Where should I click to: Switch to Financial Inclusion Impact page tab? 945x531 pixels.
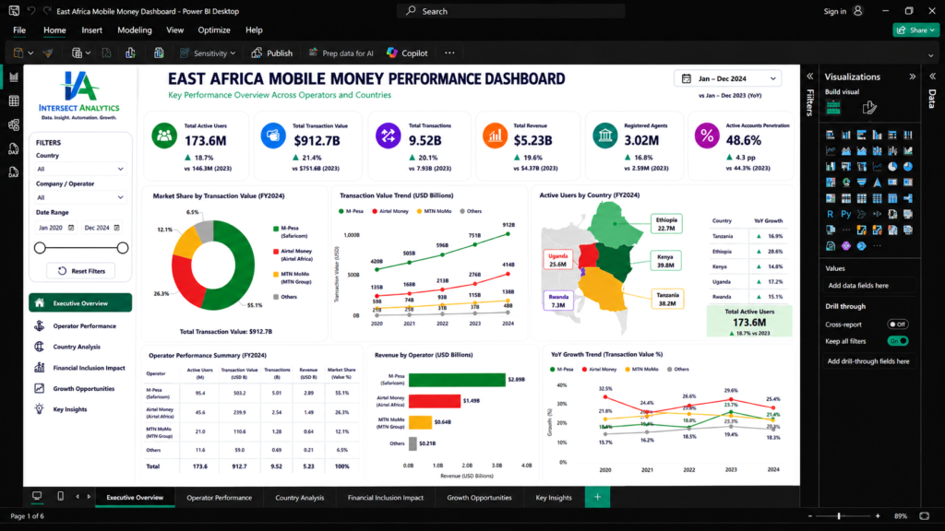tap(385, 497)
